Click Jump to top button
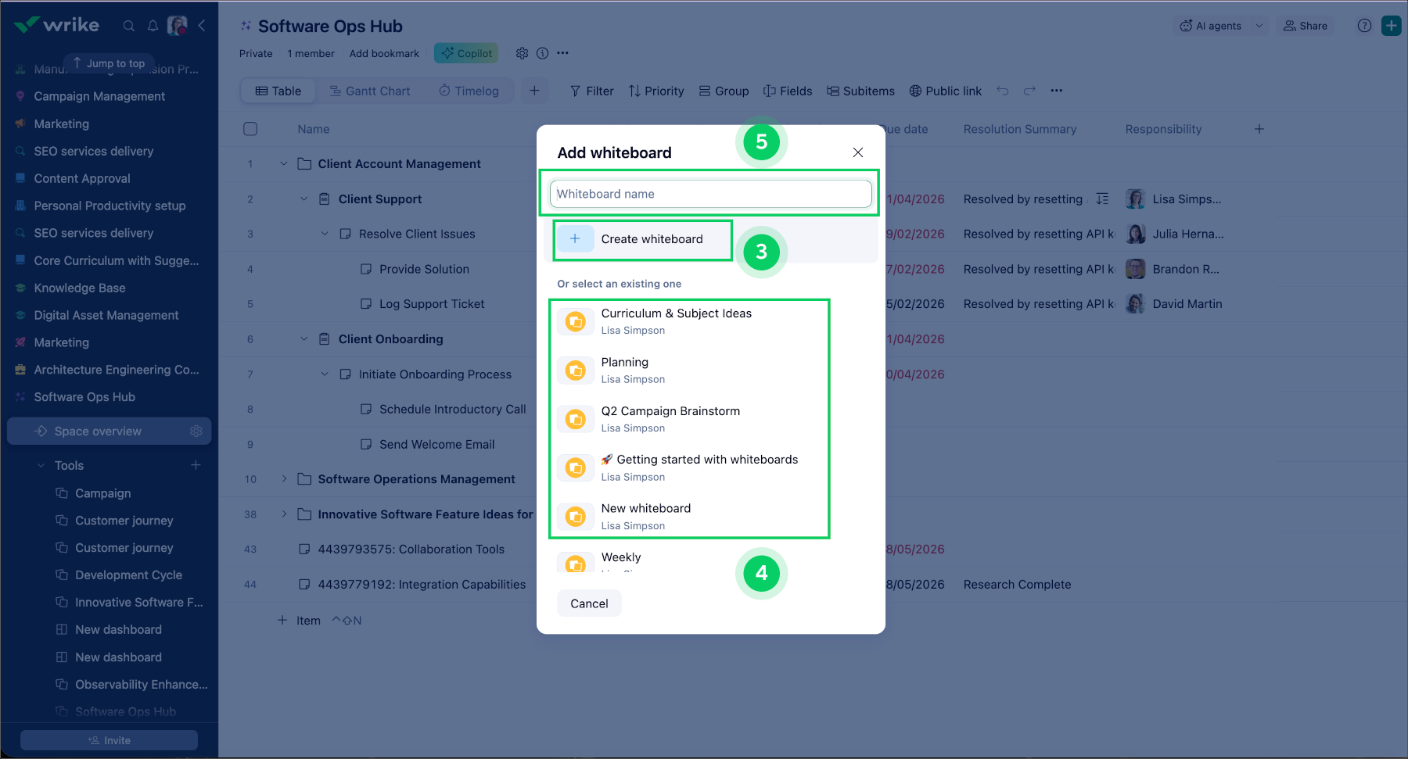 [109, 63]
